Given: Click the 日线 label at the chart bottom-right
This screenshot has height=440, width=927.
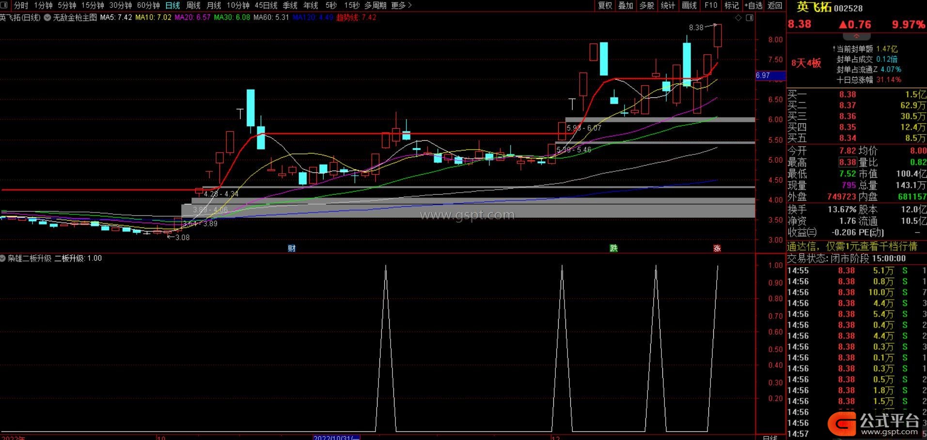Looking at the screenshot, I should pyautogui.click(x=770, y=437).
